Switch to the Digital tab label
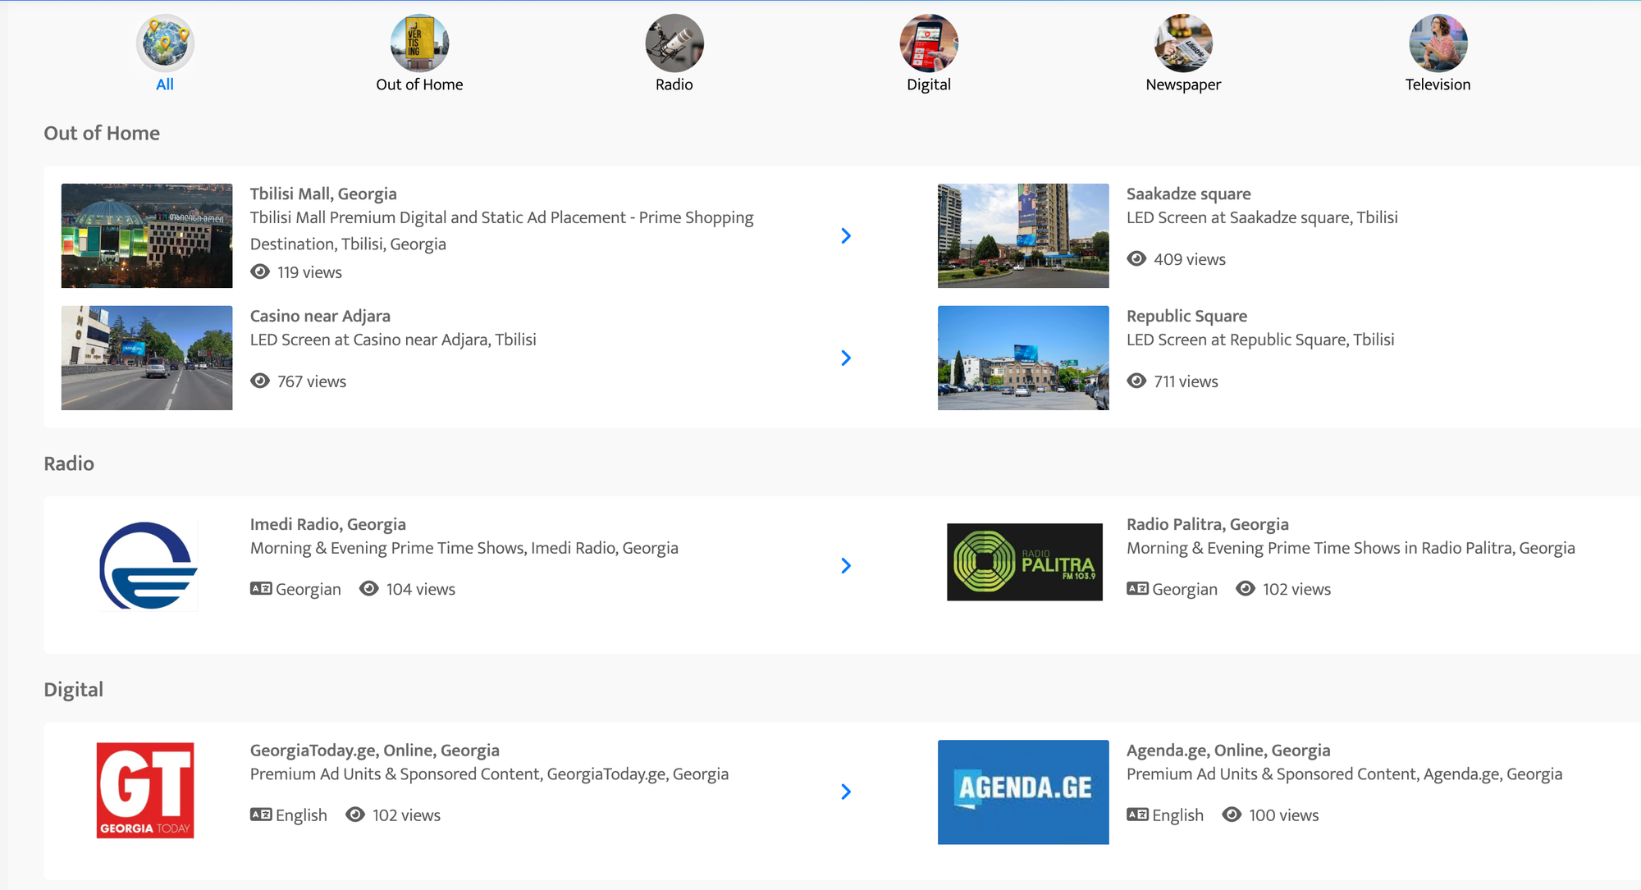The height and width of the screenshot is (890, 1641). [x=929, y=84]
